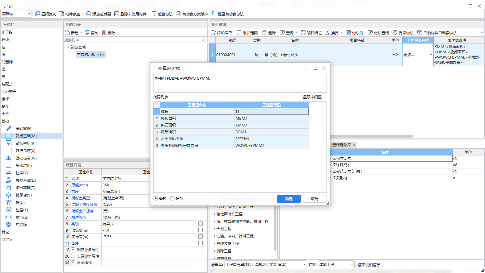Click the 做法查询 icon
The image size is (485, 273).
click(370, 33)
